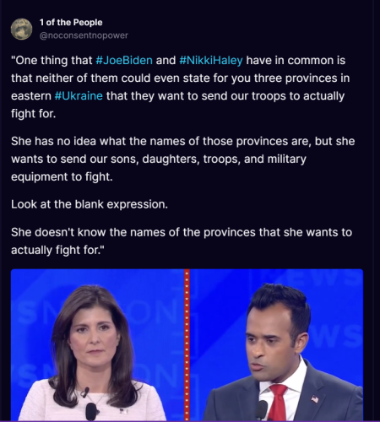This screenshot has height=422, width=380.
Task: Click the phrase "actually fight for." ending the quote
Action: pyautogui.click(x=57, y=250)
